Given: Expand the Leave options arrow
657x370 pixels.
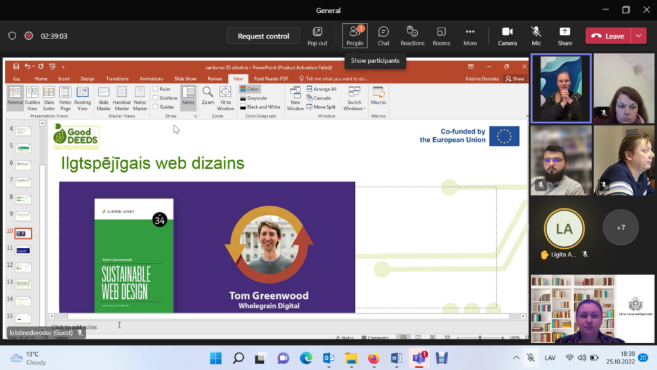Looking at the screenshot, I should pos(638,36).
